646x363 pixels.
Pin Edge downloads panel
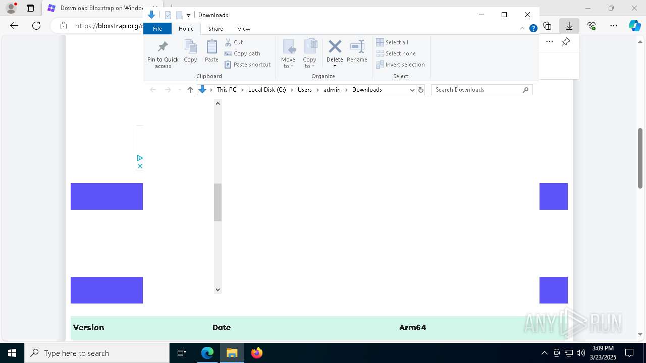pos(566,42)
